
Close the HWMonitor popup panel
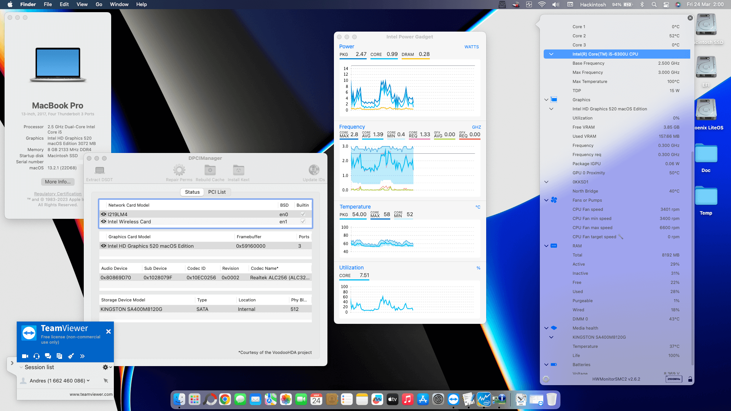coord(690,18)
